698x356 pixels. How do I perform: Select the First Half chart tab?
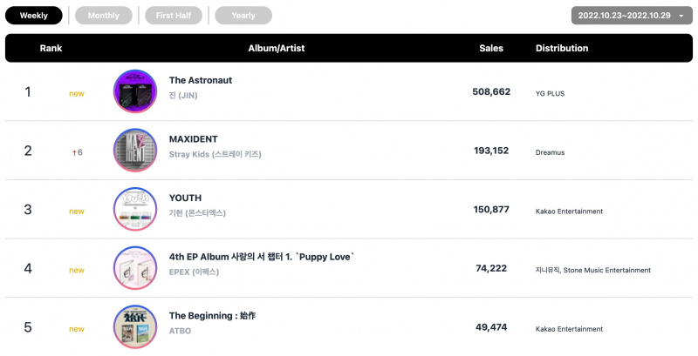coord(174,16)
